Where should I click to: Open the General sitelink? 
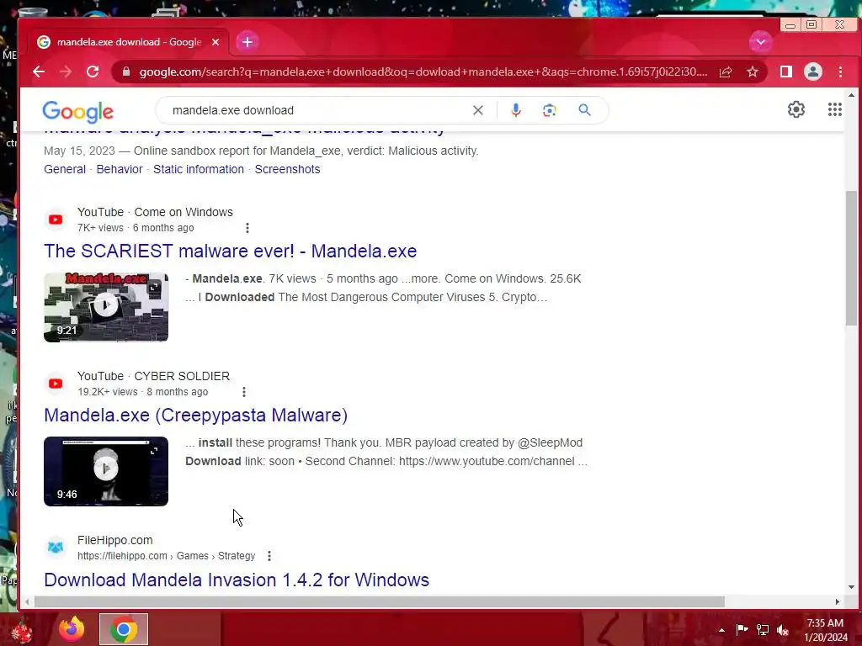pos(65,169)
